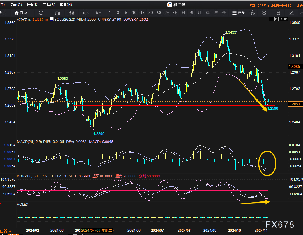Click the BOLL indicator icon beside the label

pyautogui.click(x=52, y=19)
